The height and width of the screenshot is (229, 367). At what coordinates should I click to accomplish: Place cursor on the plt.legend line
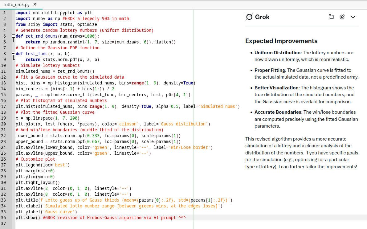point(40,165)
